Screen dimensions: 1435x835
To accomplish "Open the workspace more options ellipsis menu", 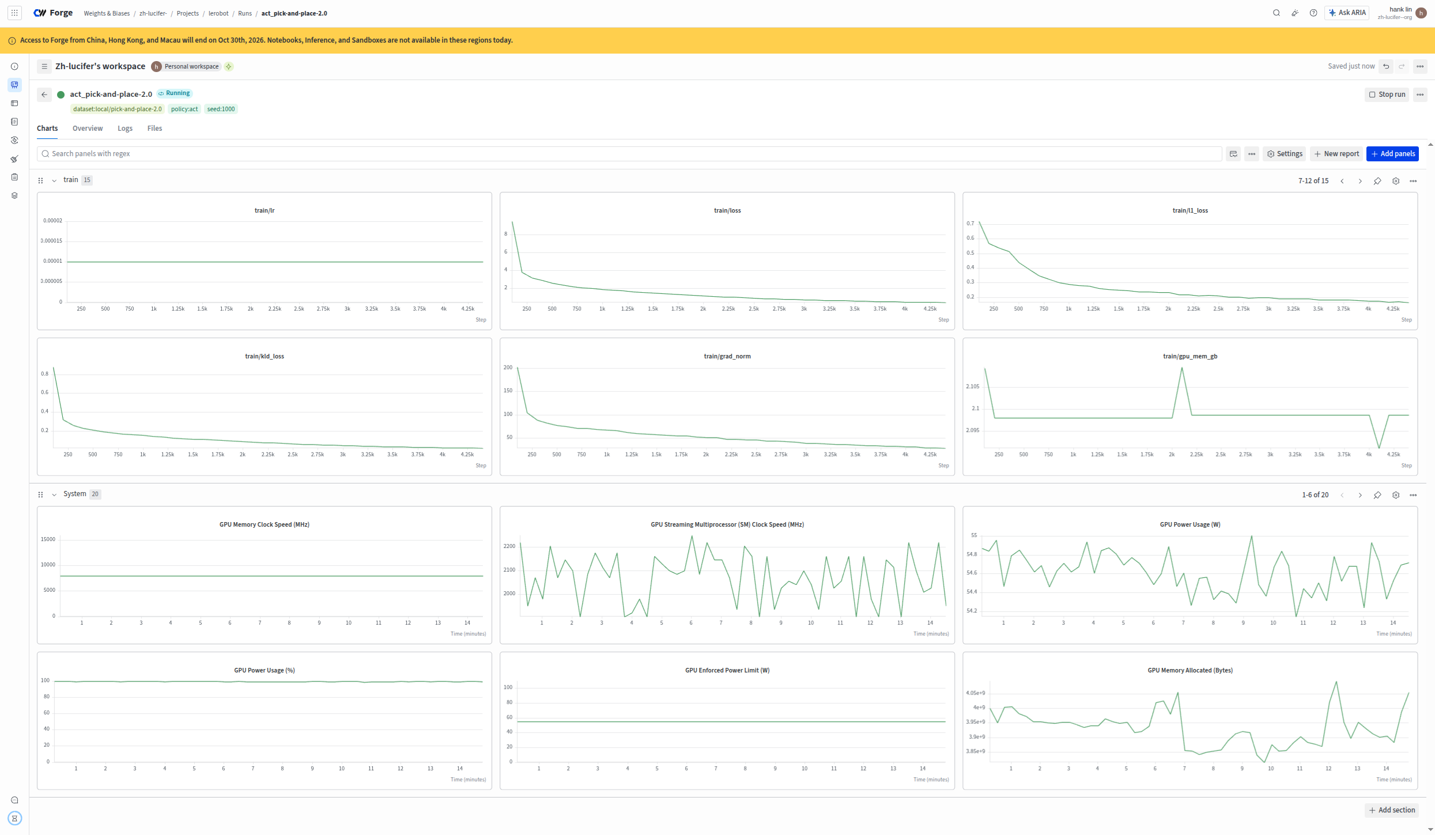I will [1420, 66].
